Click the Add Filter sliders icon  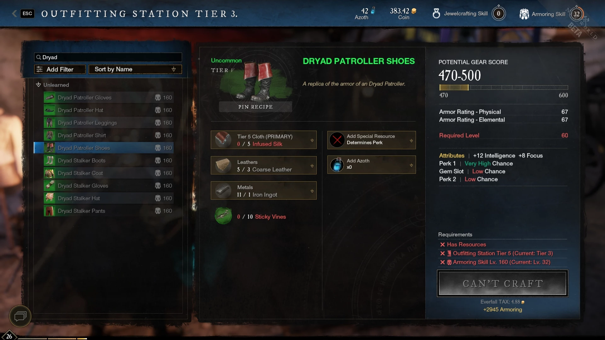[x=39, y=69]
